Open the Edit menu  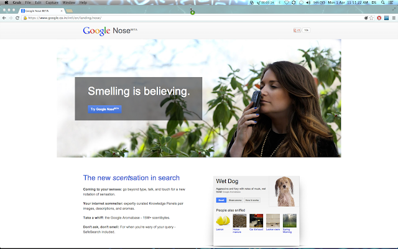38,2
